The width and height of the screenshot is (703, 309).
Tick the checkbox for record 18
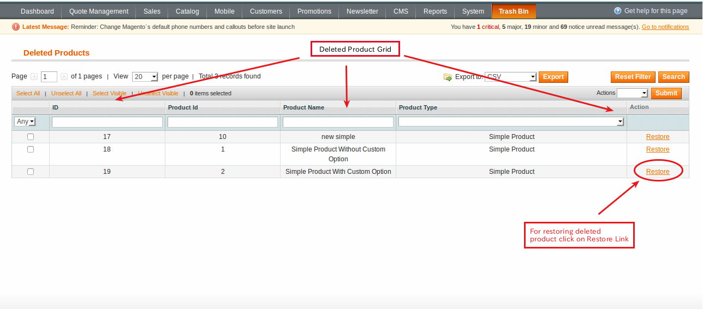tap(31, 149)
